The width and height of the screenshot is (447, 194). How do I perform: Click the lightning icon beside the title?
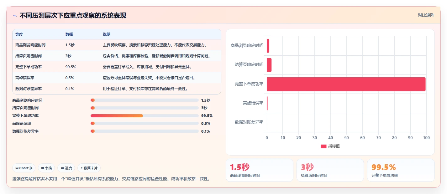[x=15, y=16]
